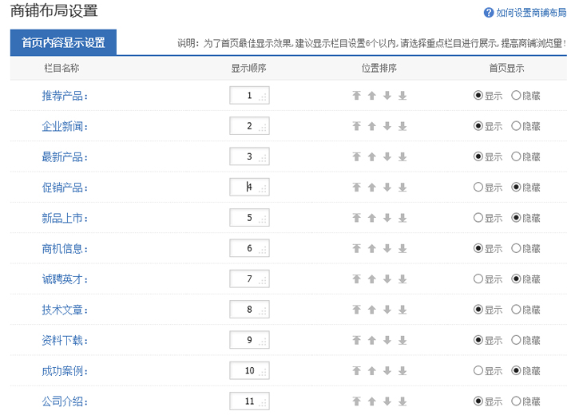The width and height of the screenshot is (571, 419).
Task: Select 隐藏 for 公司介绍
Action: (516, 401)
